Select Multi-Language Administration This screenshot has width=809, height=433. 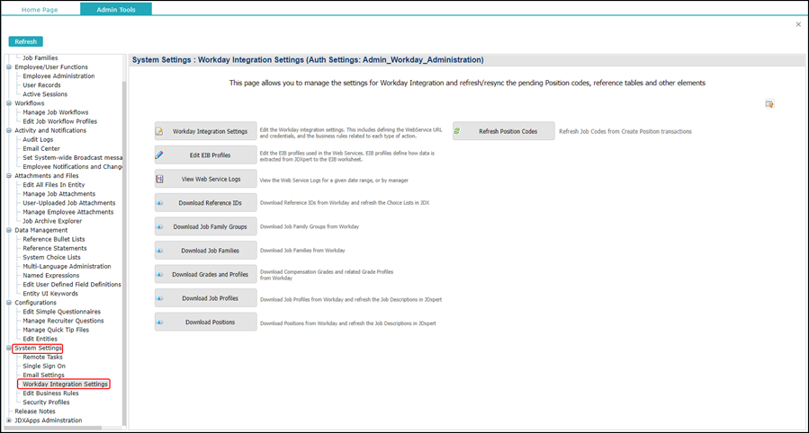pyautogui.click(x=67, y=267)
